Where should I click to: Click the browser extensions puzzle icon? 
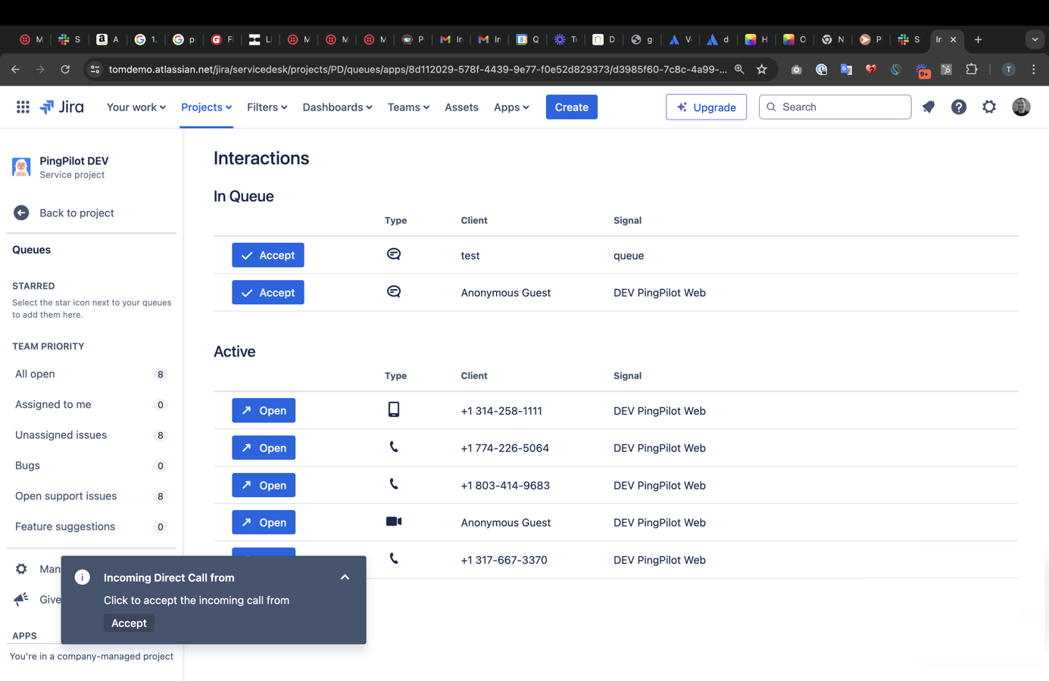point(972,70)
